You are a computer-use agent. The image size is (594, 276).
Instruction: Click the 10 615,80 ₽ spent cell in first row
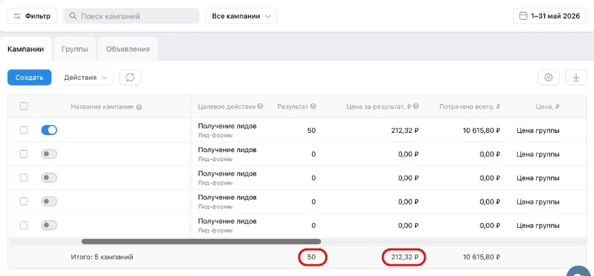pyautogui.click(x=481, y=131)
